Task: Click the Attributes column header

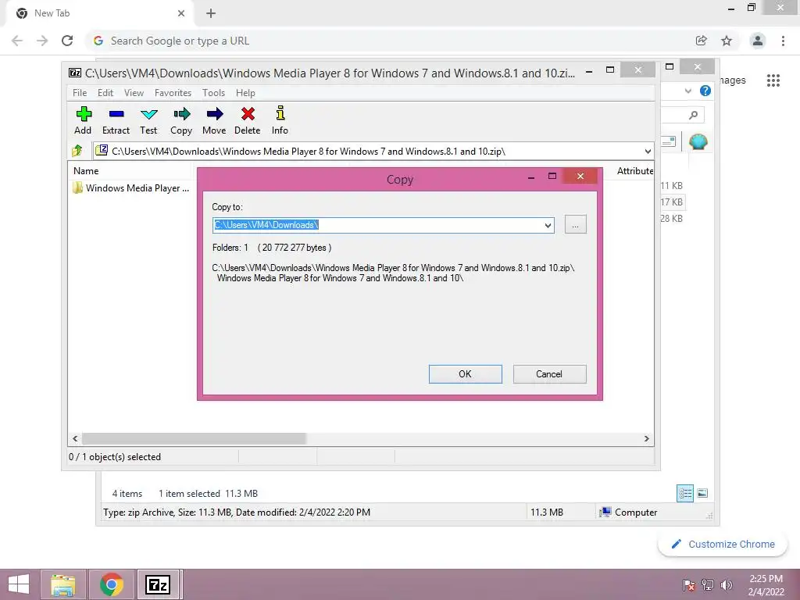Action: point(634,171)
